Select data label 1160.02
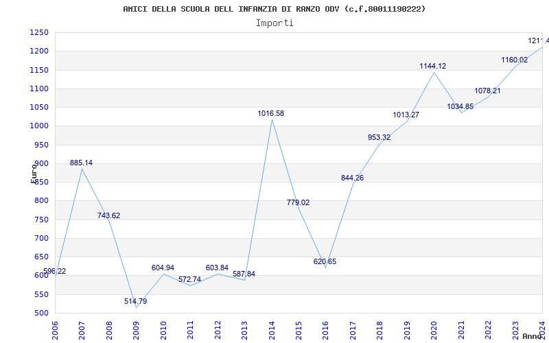This screenshot has width=549, height=343. click(514, 60)
